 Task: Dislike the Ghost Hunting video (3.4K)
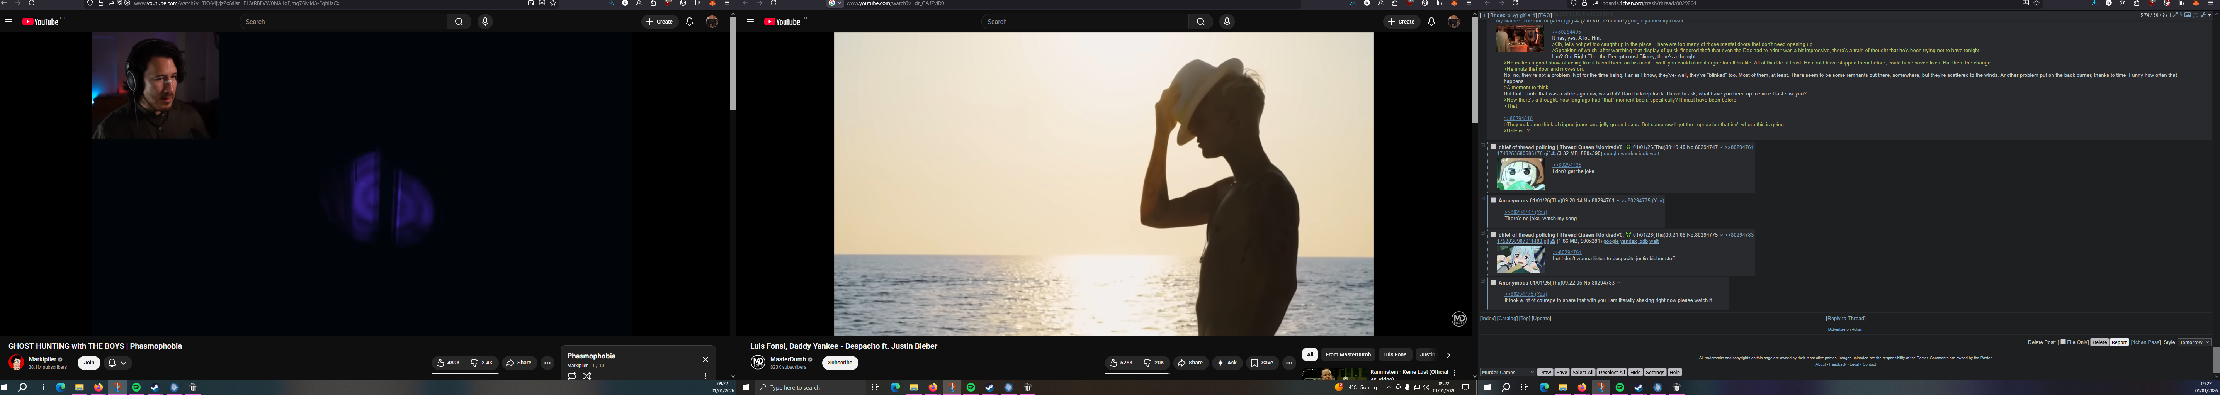(x=482, y=363)
